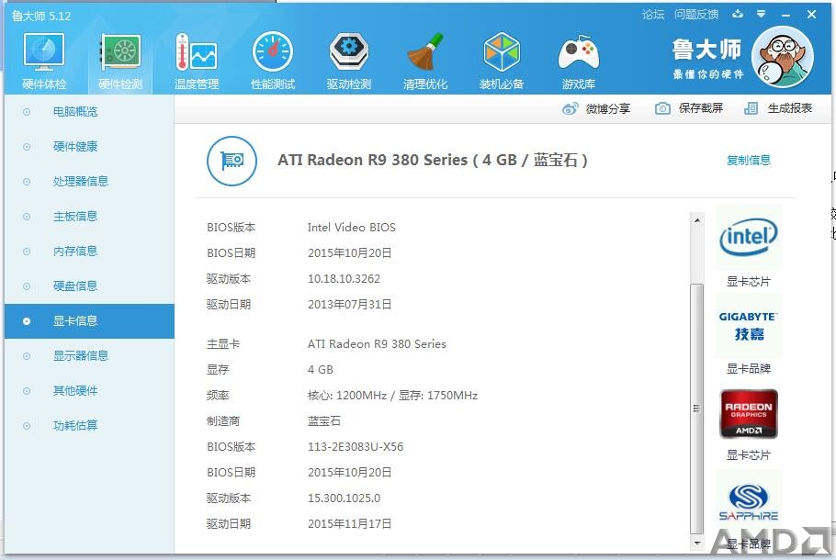Click the 鲁大师 mascot avatar
The image size is (836, 560).
783,57
